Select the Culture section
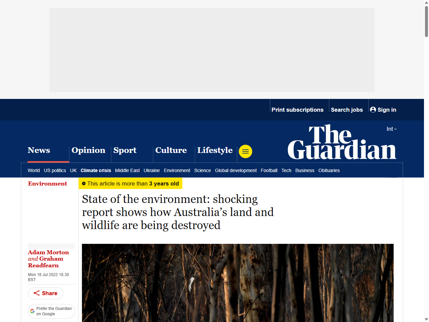The image size is (429, 322). click(171, 150)
